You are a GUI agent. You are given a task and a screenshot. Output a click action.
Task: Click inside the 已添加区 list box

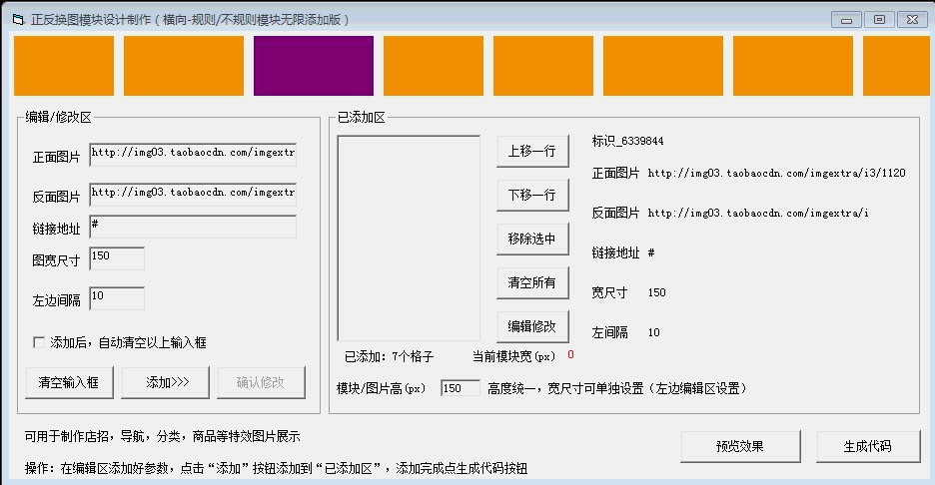(x=409, y=238)
